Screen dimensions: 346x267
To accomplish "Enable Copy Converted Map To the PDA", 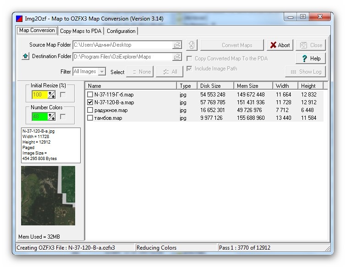I will 189,59.
